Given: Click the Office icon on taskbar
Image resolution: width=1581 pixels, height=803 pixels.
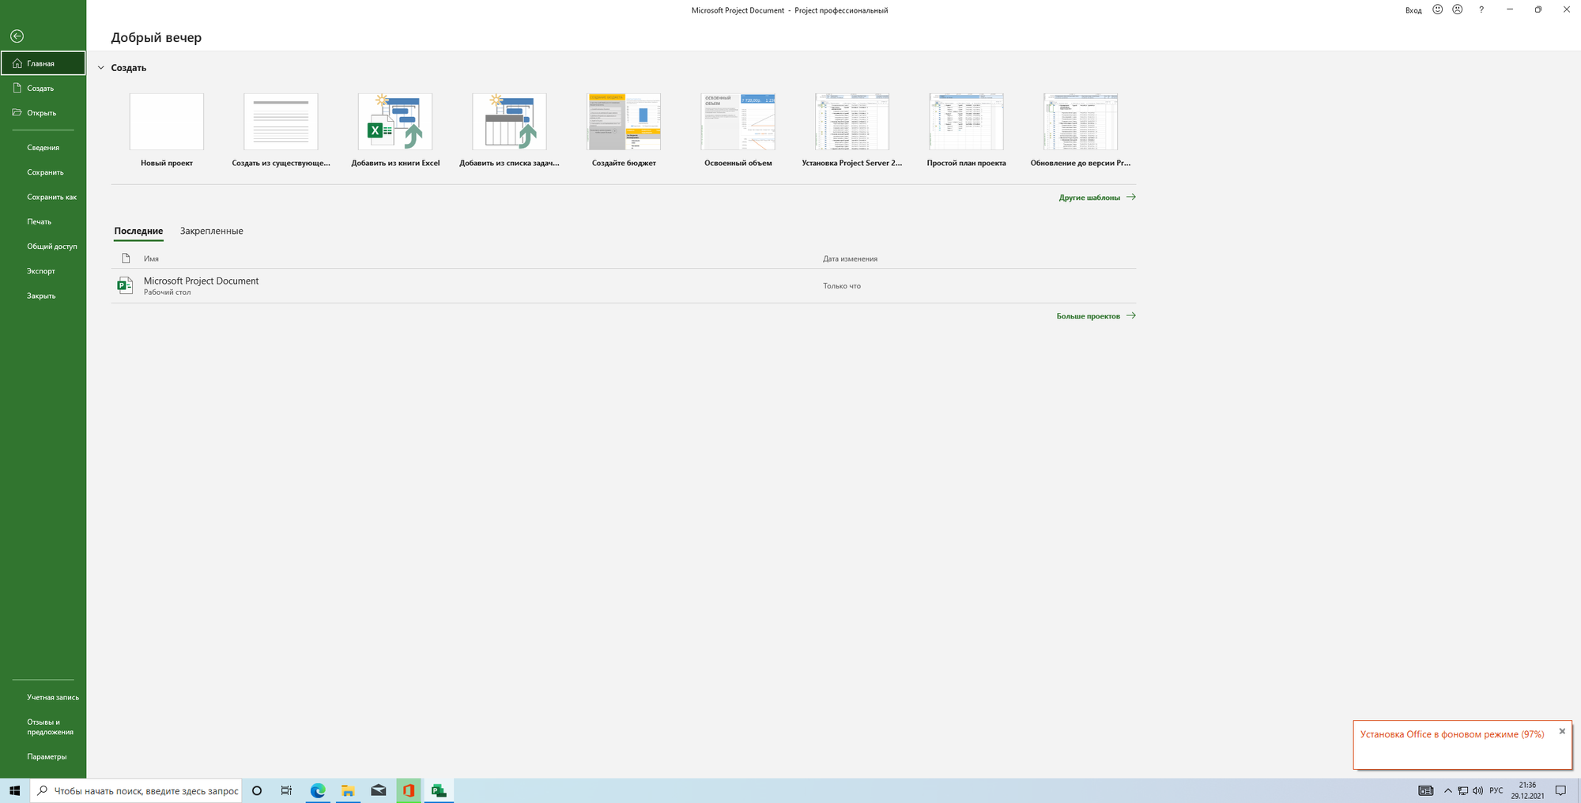Looking at the screenshot, I should pos(409,790).
